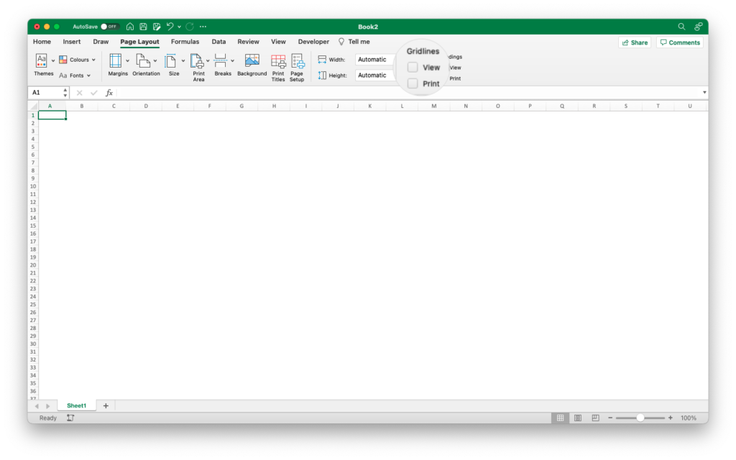Switch to the Formulas tab

[185, 42]
